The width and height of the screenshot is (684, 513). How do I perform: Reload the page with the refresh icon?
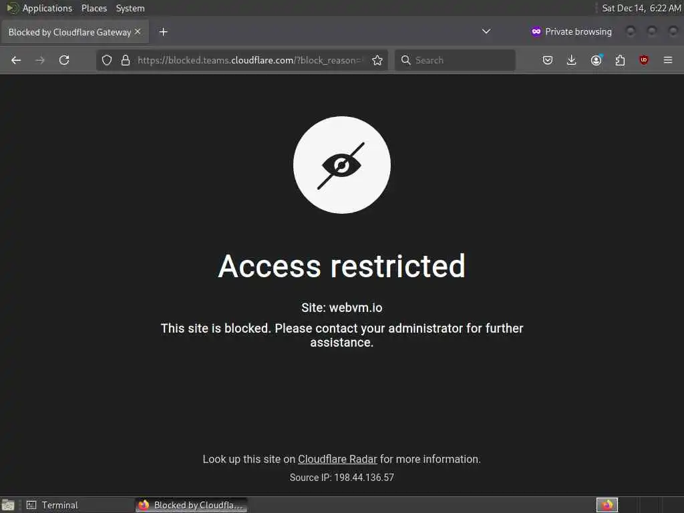point(64,60)
